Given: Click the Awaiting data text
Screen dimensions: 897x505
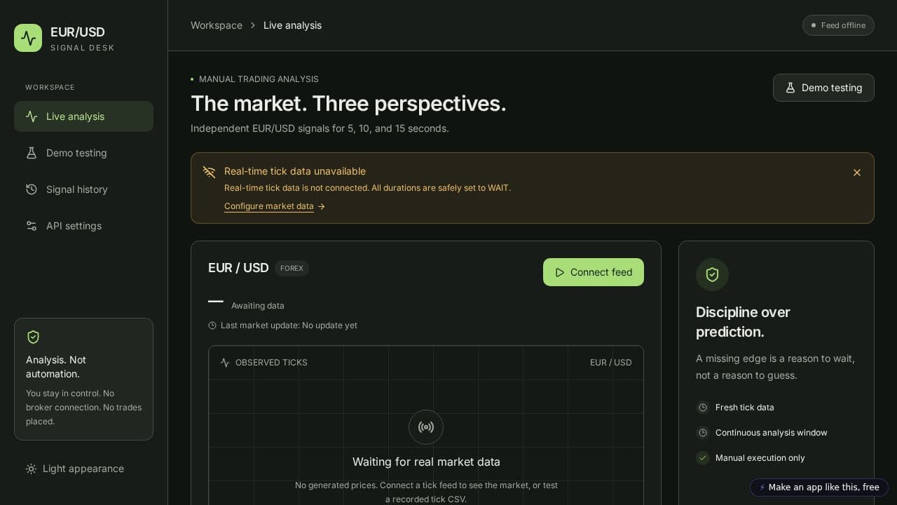Looking at the screenshot, I should coord(258,306).
